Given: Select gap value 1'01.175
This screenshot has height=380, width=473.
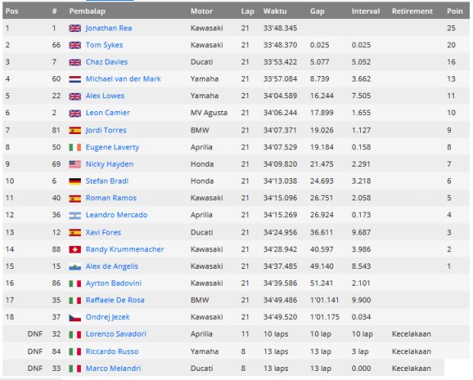Looking at the screenshot, I should click(324, 317).
